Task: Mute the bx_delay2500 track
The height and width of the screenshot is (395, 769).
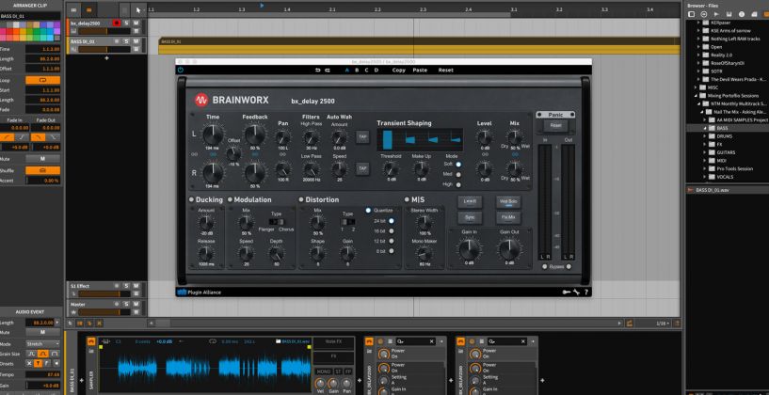Action: (x=136, y=23)
